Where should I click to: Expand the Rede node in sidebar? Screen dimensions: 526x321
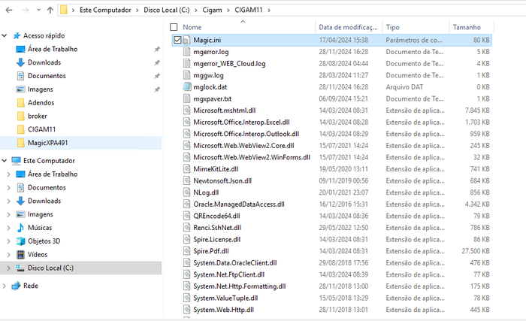[x=5, y=286]
